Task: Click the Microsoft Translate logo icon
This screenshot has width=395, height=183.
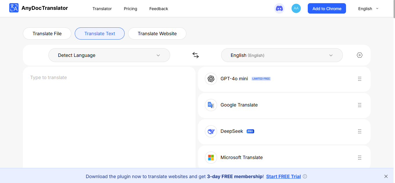Action: 211,158
